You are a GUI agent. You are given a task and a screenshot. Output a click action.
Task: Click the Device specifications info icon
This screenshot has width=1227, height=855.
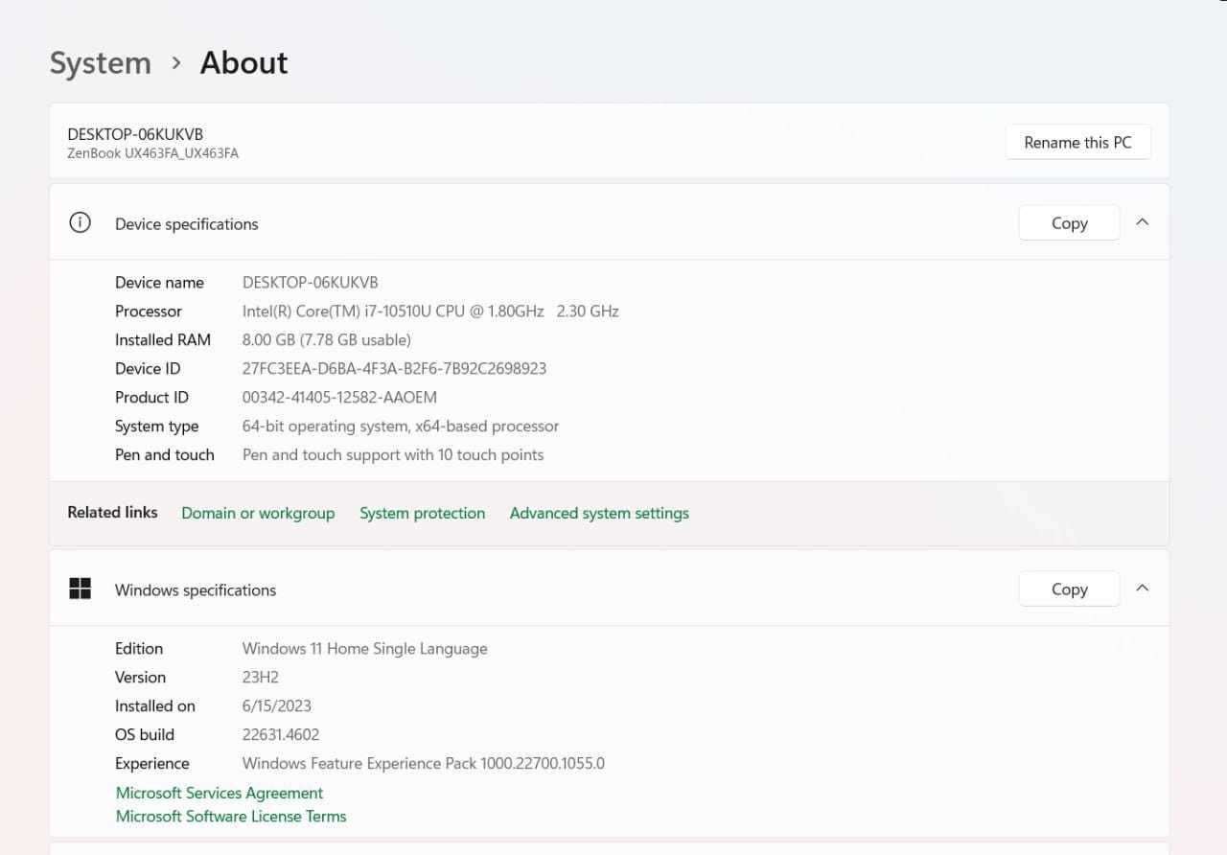click(x=80, y=222)
